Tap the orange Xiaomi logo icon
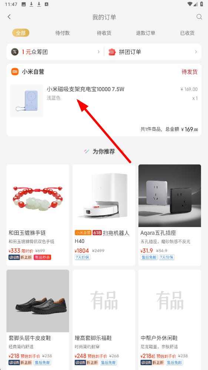The width and height of the screenshot is (208, 370). [x=15, y=72]
